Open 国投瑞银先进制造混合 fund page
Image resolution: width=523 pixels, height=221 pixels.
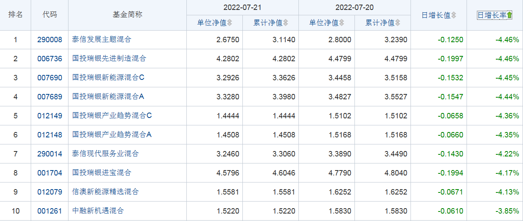click(109, 59)
